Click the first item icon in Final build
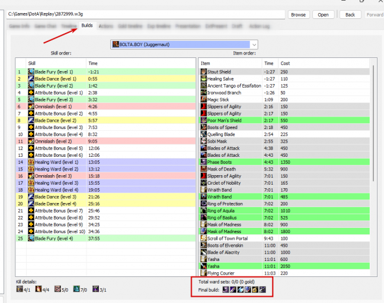384x303 pixels. [x=226, y=290]
